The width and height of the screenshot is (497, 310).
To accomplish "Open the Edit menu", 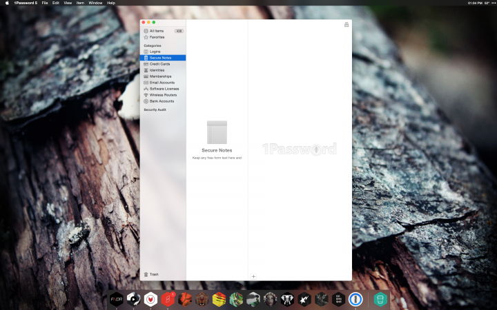I will (x=56, y=3).
